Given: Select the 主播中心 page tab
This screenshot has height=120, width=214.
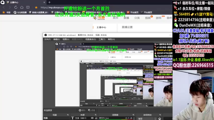Looking at the screenshot, I should point(105,27).
